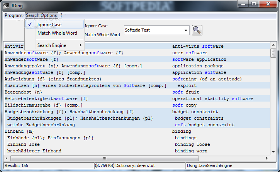Viewport: 280px width, 172px height.
Task: Maximize the JDing window
Action: [x=254, y=4]
